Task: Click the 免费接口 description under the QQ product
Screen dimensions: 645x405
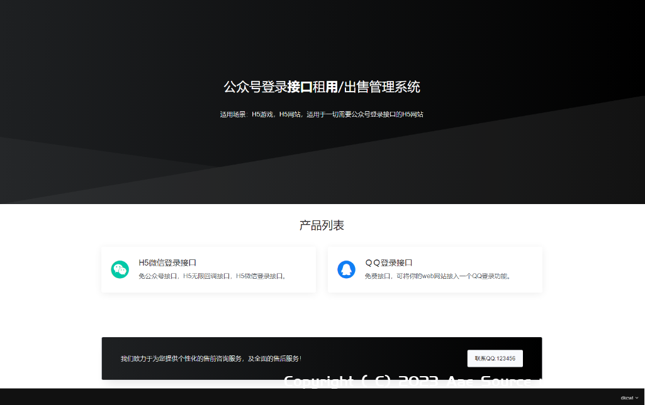Action: pos(437,276)
